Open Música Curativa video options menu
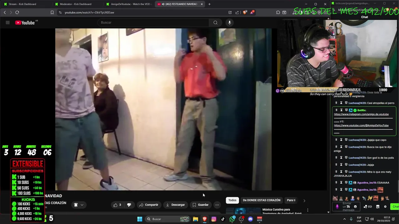Screen dimensions: 399x224 pyautogui.click(x=308, y=210)
